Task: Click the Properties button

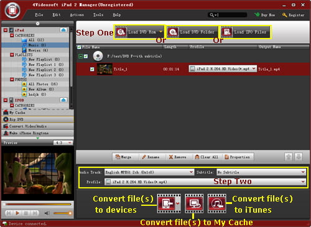Action: (237, 157)
